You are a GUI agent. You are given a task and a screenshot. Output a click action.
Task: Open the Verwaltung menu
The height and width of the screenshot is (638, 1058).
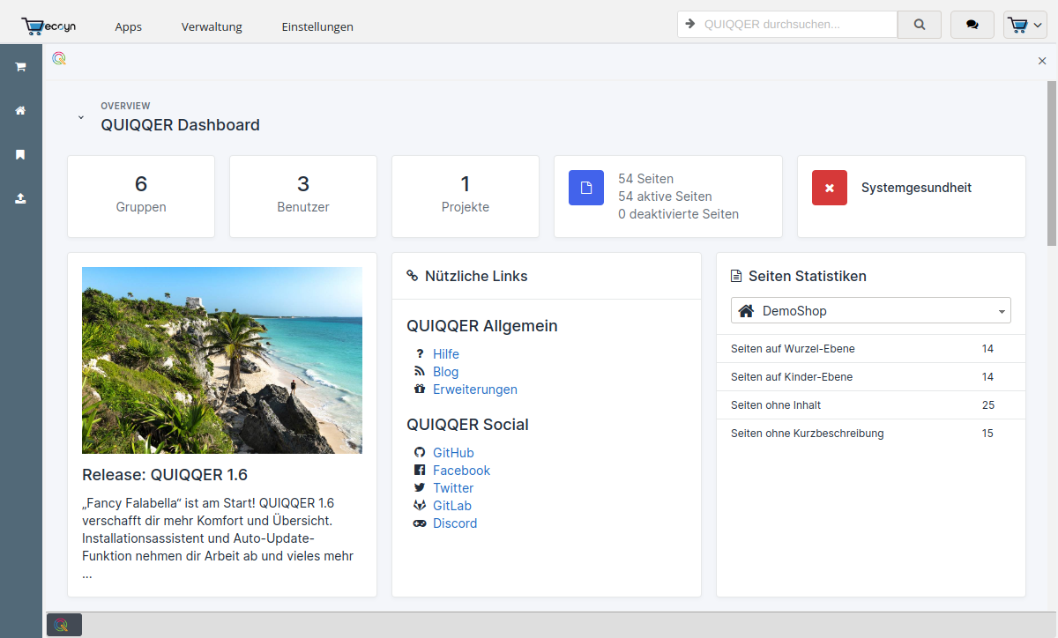coord(212,26)
